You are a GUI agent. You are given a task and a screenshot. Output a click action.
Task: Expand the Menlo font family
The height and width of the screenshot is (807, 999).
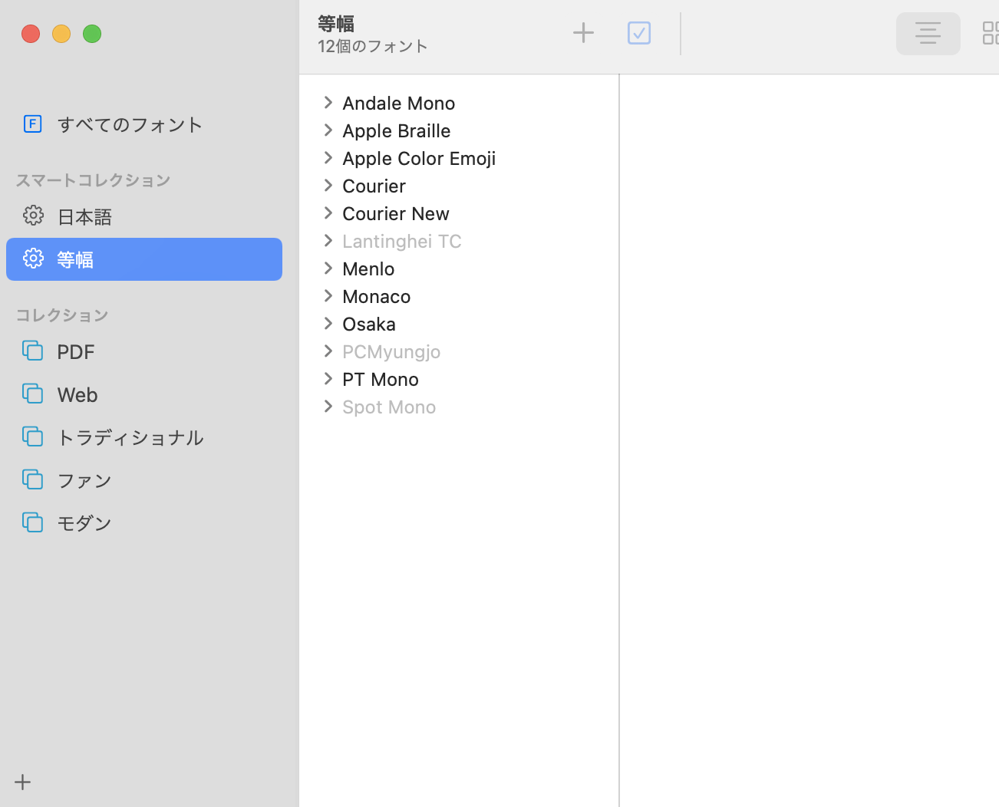point(328,268)
